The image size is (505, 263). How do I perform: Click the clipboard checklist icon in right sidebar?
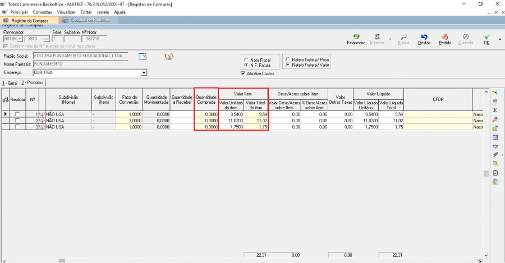495,173
